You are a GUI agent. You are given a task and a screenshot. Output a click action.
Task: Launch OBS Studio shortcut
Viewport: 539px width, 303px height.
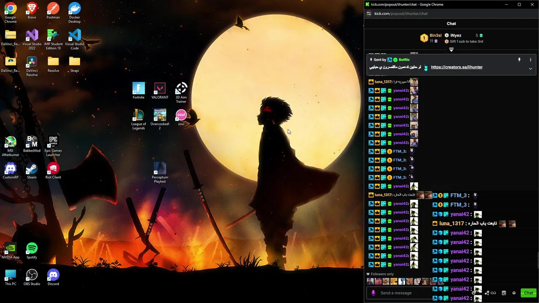pyautogui.click(x=32, y=277)
